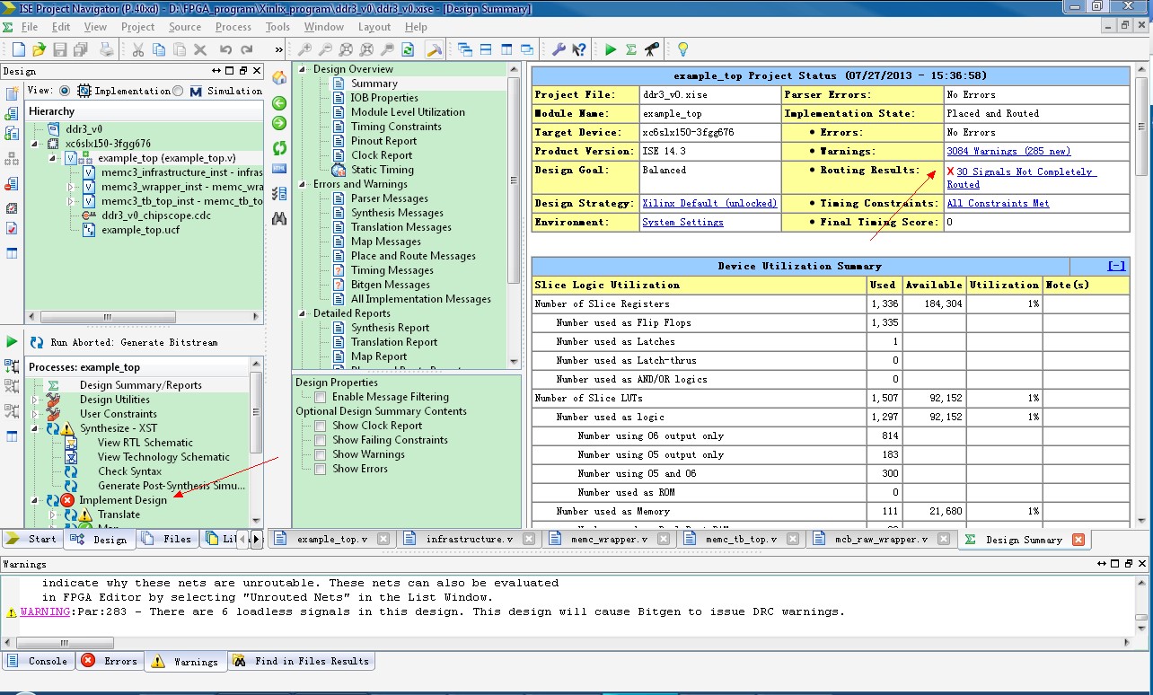Viewport: 1153px width, 695px height.
Task: Click the Home icon in summary sidebar
Action: pos(279,77)
